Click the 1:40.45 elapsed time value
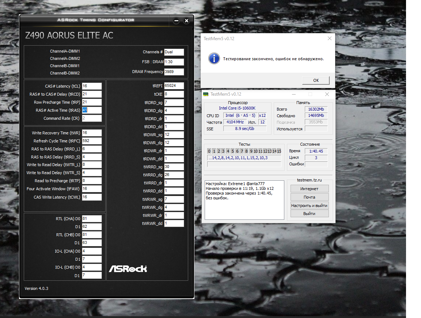Viewport: 421px width, 318px height. click(316, 151)
